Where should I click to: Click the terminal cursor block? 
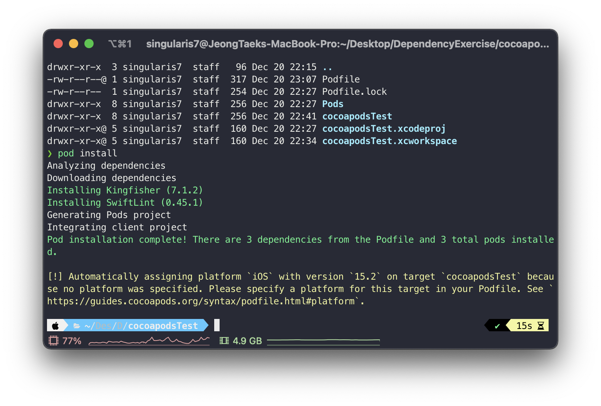pyautogui.click(x=217, y=325)
